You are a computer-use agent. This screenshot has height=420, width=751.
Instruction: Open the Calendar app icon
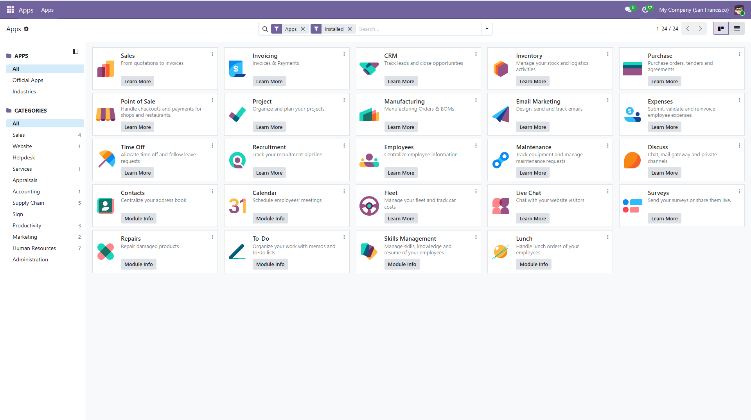pyautogui.click(x=237, y=206)
